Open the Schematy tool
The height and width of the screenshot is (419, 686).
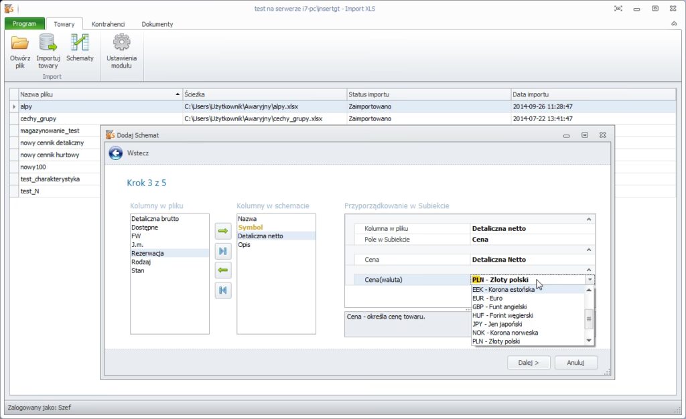80,43
